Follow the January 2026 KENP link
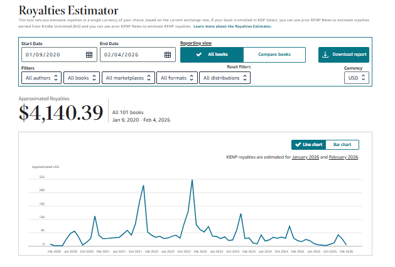Viewport: 395px width, 267px height. point(305,157)
